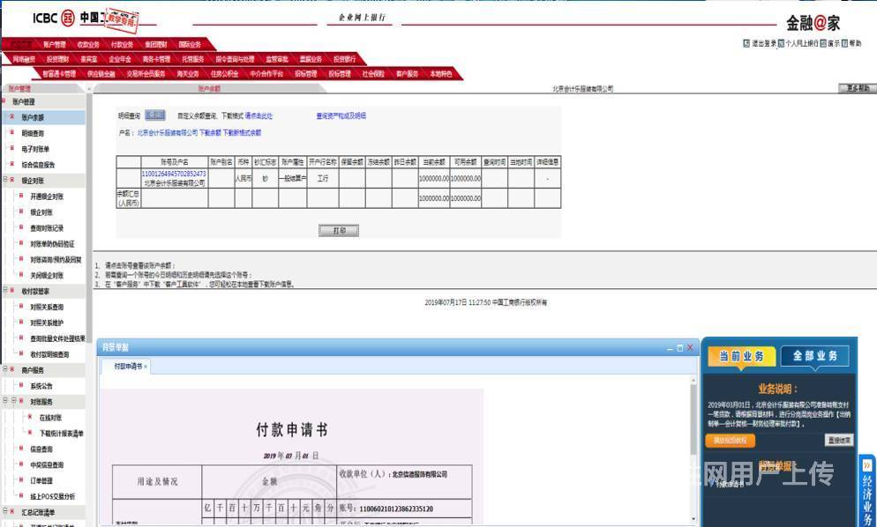Switch to the 付款申请书 tab

tap(128, 366)
